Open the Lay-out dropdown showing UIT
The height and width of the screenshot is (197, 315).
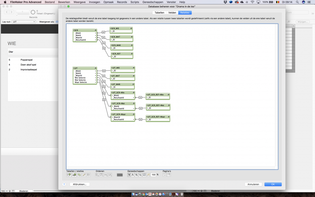click(24, 22)
